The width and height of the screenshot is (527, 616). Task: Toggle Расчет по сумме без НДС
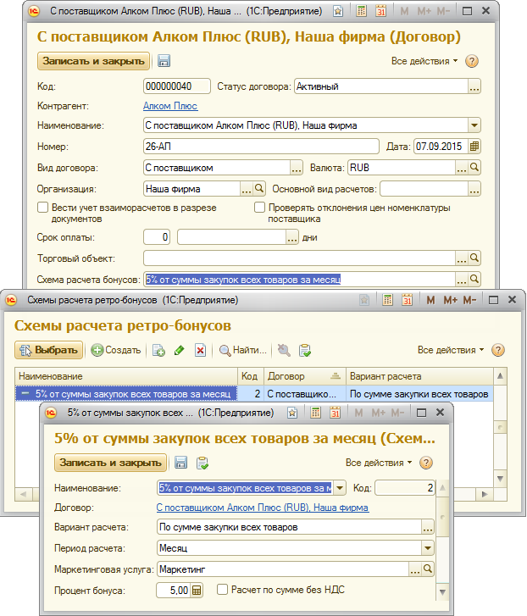click(222, 590)
